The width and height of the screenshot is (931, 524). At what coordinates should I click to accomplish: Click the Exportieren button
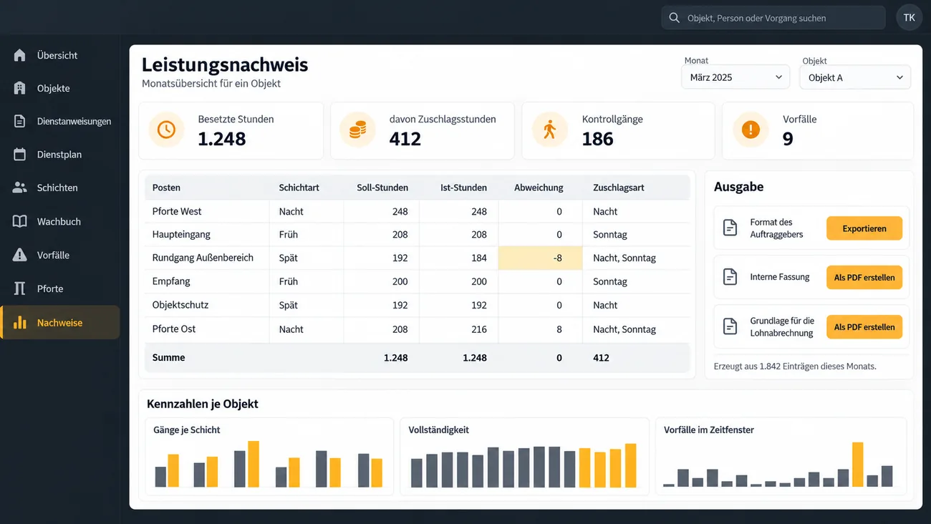864,228
